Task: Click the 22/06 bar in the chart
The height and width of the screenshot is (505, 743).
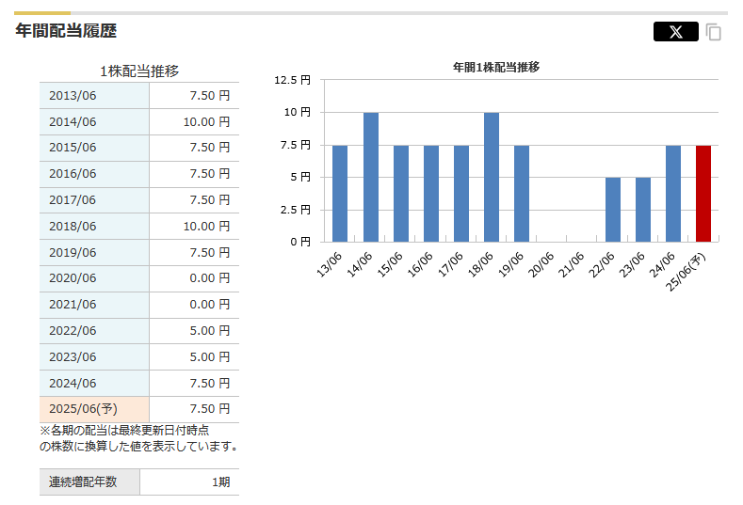Action: [x=612, y=209]
